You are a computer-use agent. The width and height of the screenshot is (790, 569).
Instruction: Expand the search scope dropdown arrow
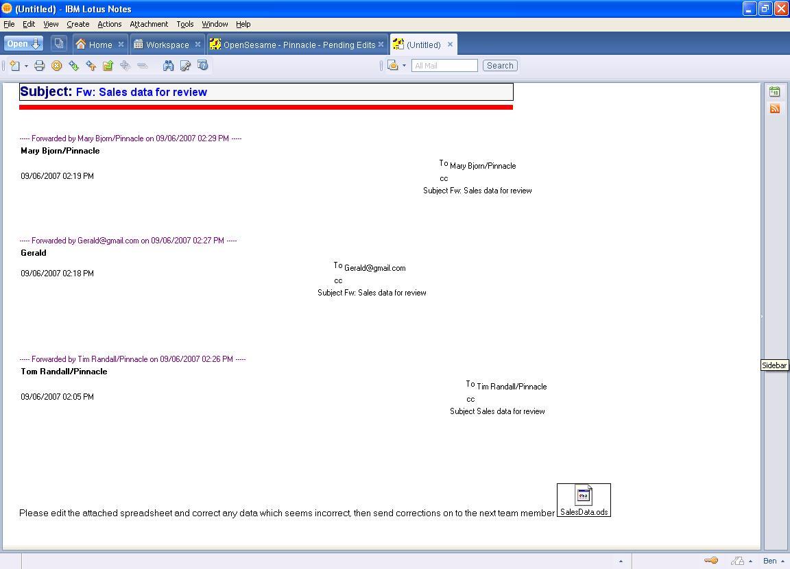click(x=404, y=66)
